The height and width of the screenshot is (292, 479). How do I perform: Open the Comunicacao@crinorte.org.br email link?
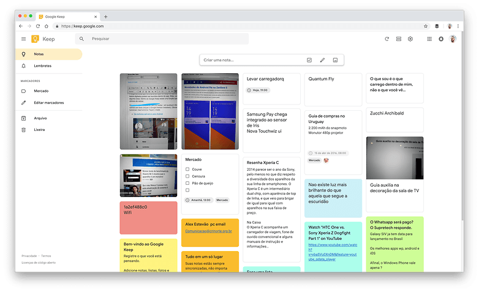pyautogui.click(x=208, y=231)
